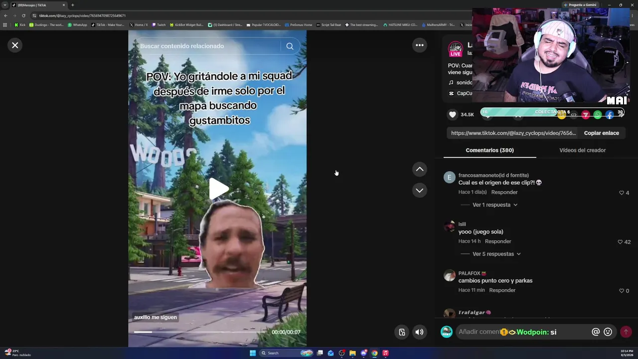Reply to francosamaoneto's comment

pos(504,192)
